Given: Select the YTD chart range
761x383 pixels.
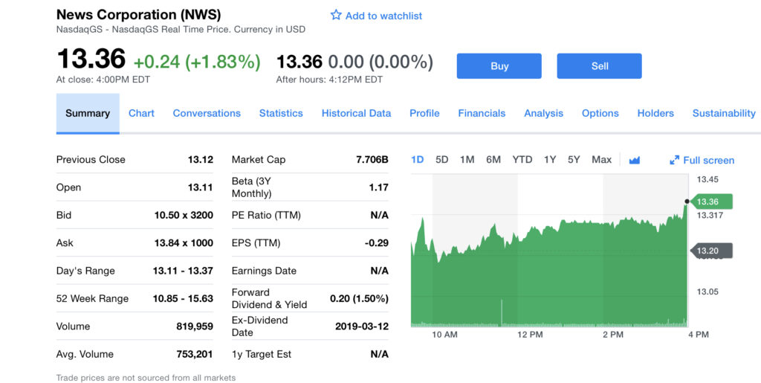Looking at the screenshot, I should click(522, 160).
